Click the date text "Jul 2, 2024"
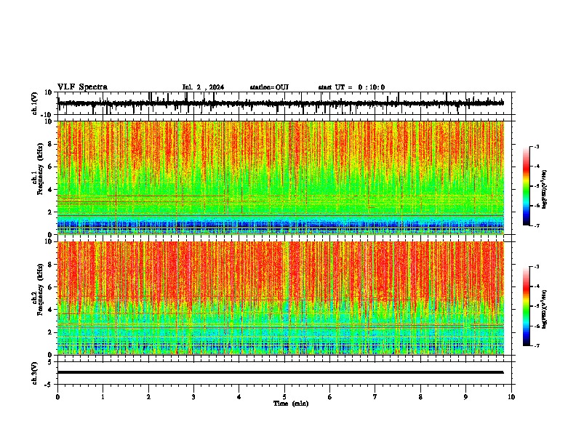Image resolution: width=576 pixels, height=445 pixels. (x=203, y=87)
